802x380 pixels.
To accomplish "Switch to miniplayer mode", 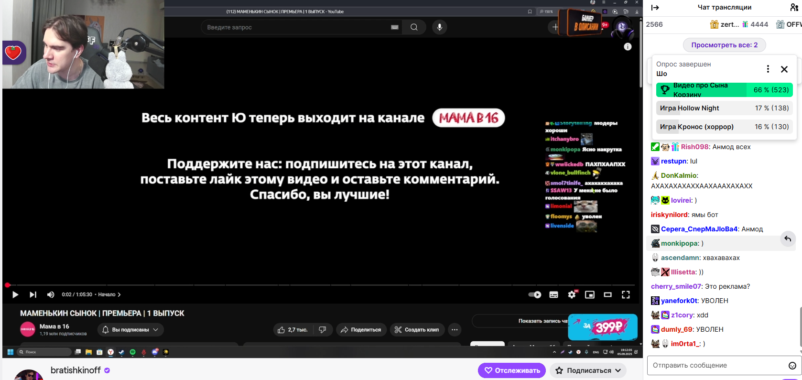I will (590, 294).
